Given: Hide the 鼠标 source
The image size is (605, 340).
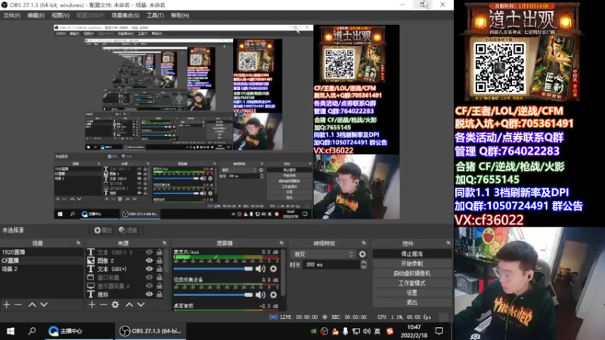Looking at the screenshot, I should pyautogui.click(x=149, y=294).
